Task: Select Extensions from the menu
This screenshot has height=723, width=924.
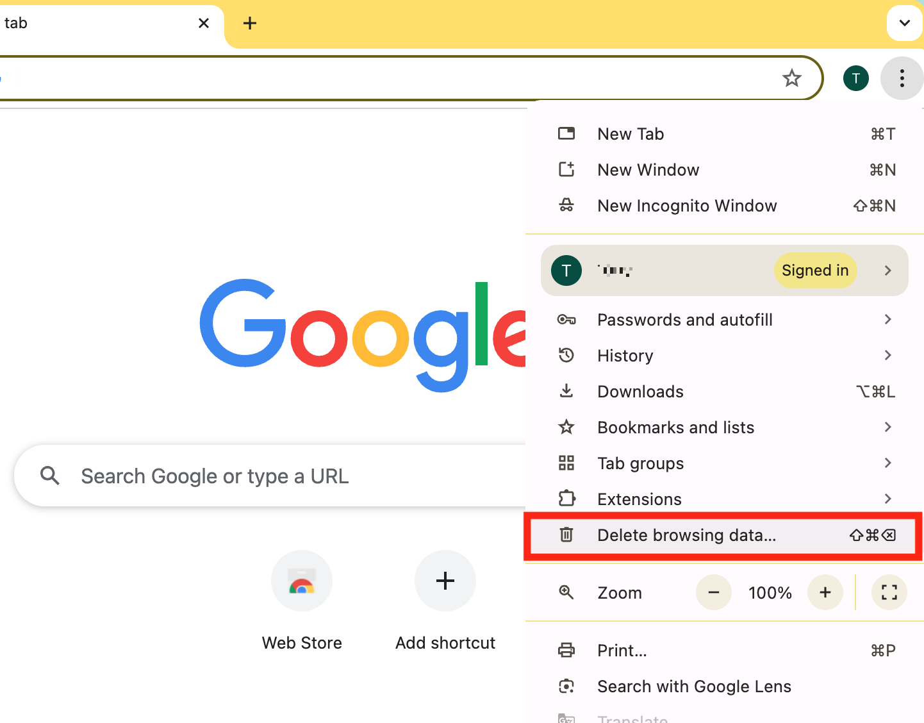Action: click(x=639, y=499)
